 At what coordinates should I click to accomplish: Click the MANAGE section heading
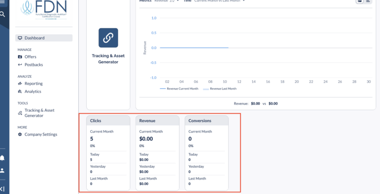(24, 49)
